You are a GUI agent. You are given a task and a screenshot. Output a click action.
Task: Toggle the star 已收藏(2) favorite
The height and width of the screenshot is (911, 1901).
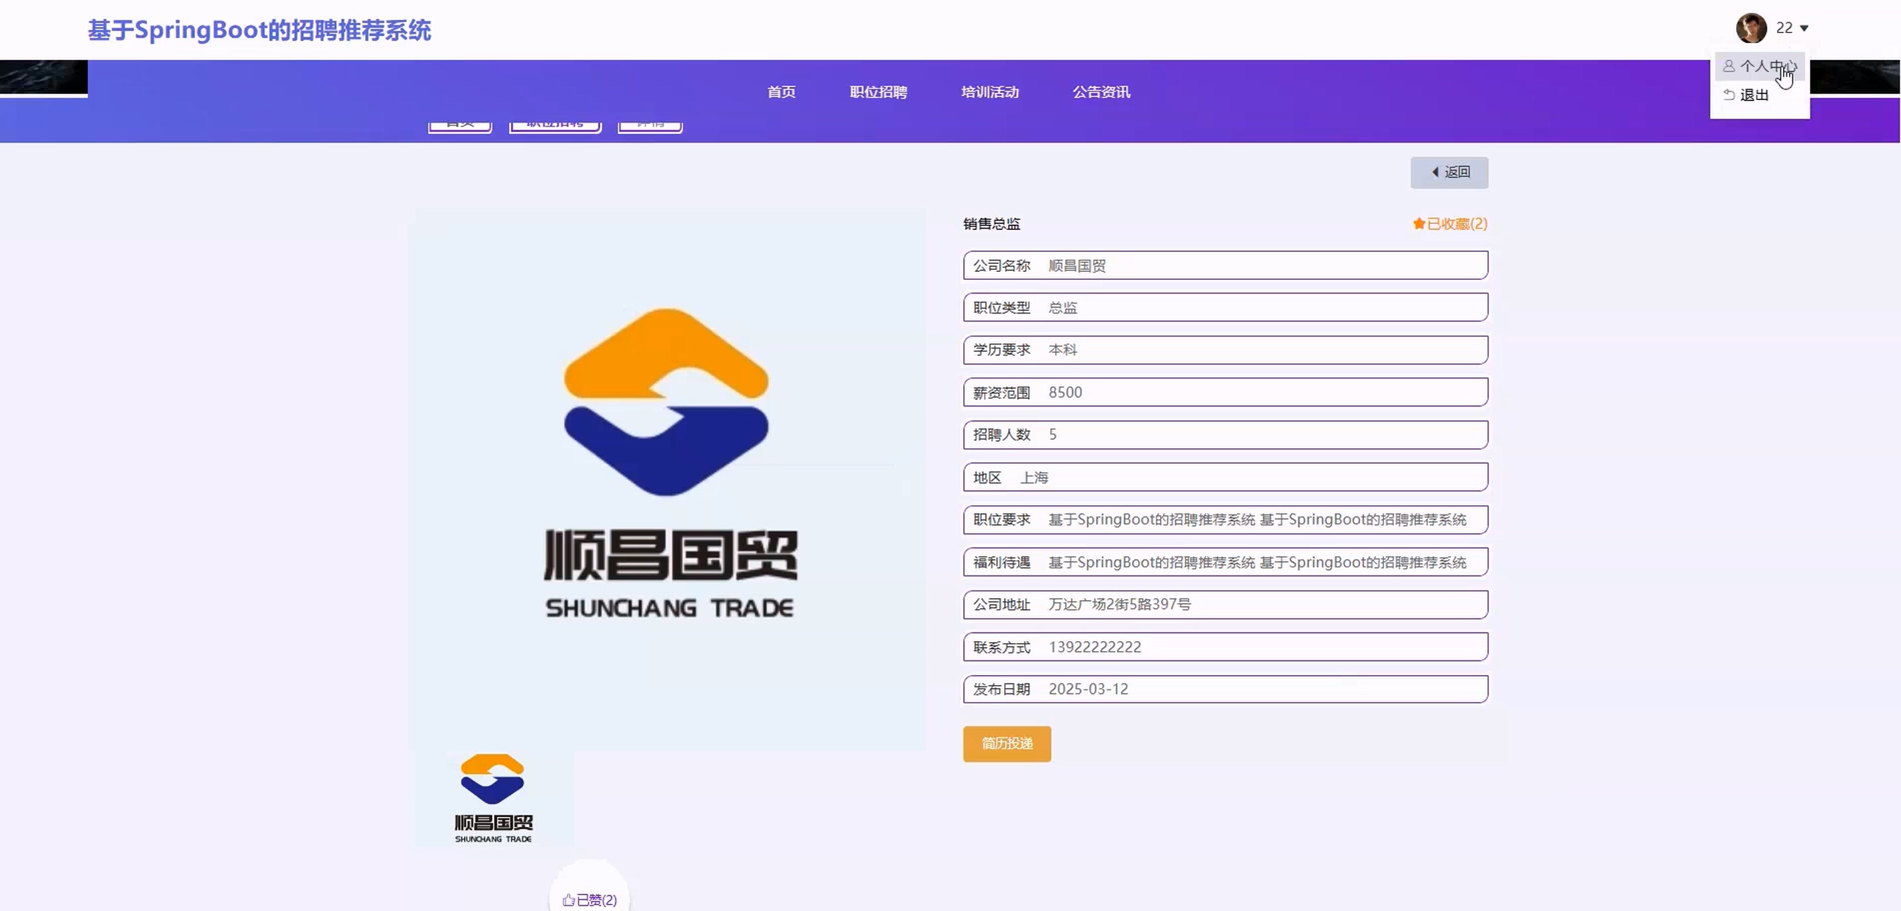coord(1450,223)
